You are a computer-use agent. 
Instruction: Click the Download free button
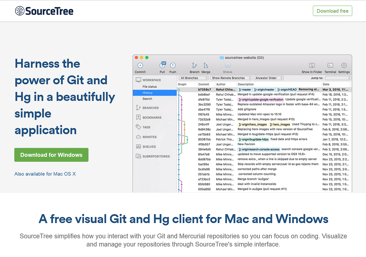point(333,11)
